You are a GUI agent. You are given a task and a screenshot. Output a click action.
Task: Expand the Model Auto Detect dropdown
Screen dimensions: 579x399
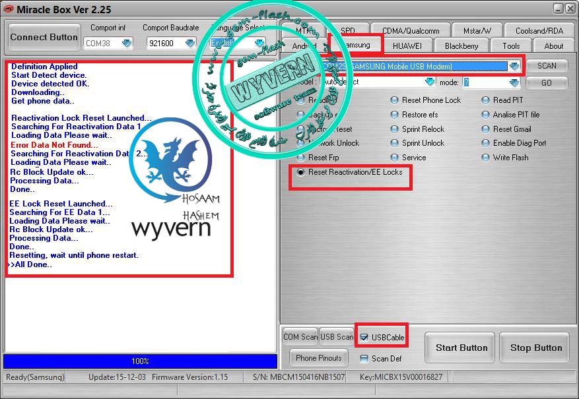[x=429, y=82]
